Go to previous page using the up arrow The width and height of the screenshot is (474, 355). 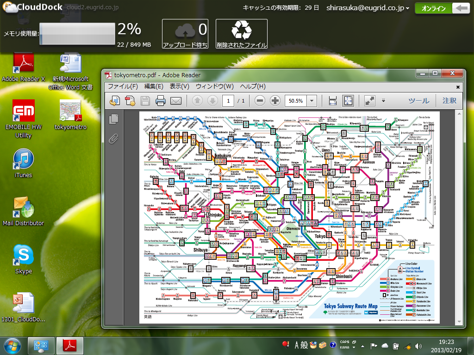tap(197, 100)
